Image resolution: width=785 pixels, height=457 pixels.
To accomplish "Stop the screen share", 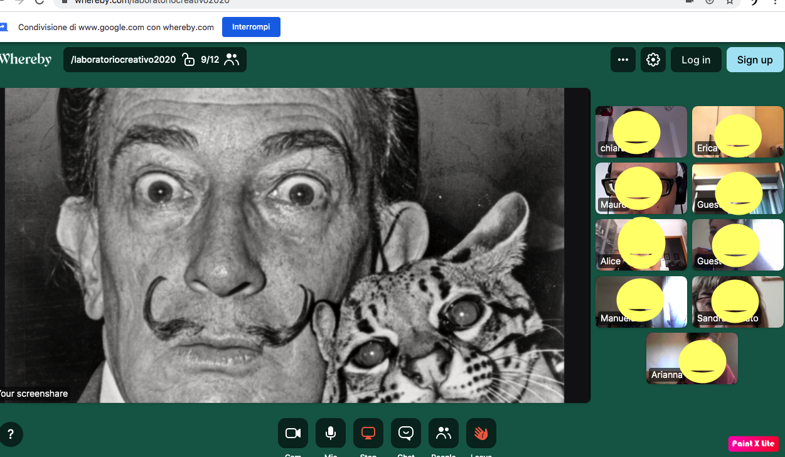I will pos(368,433).
